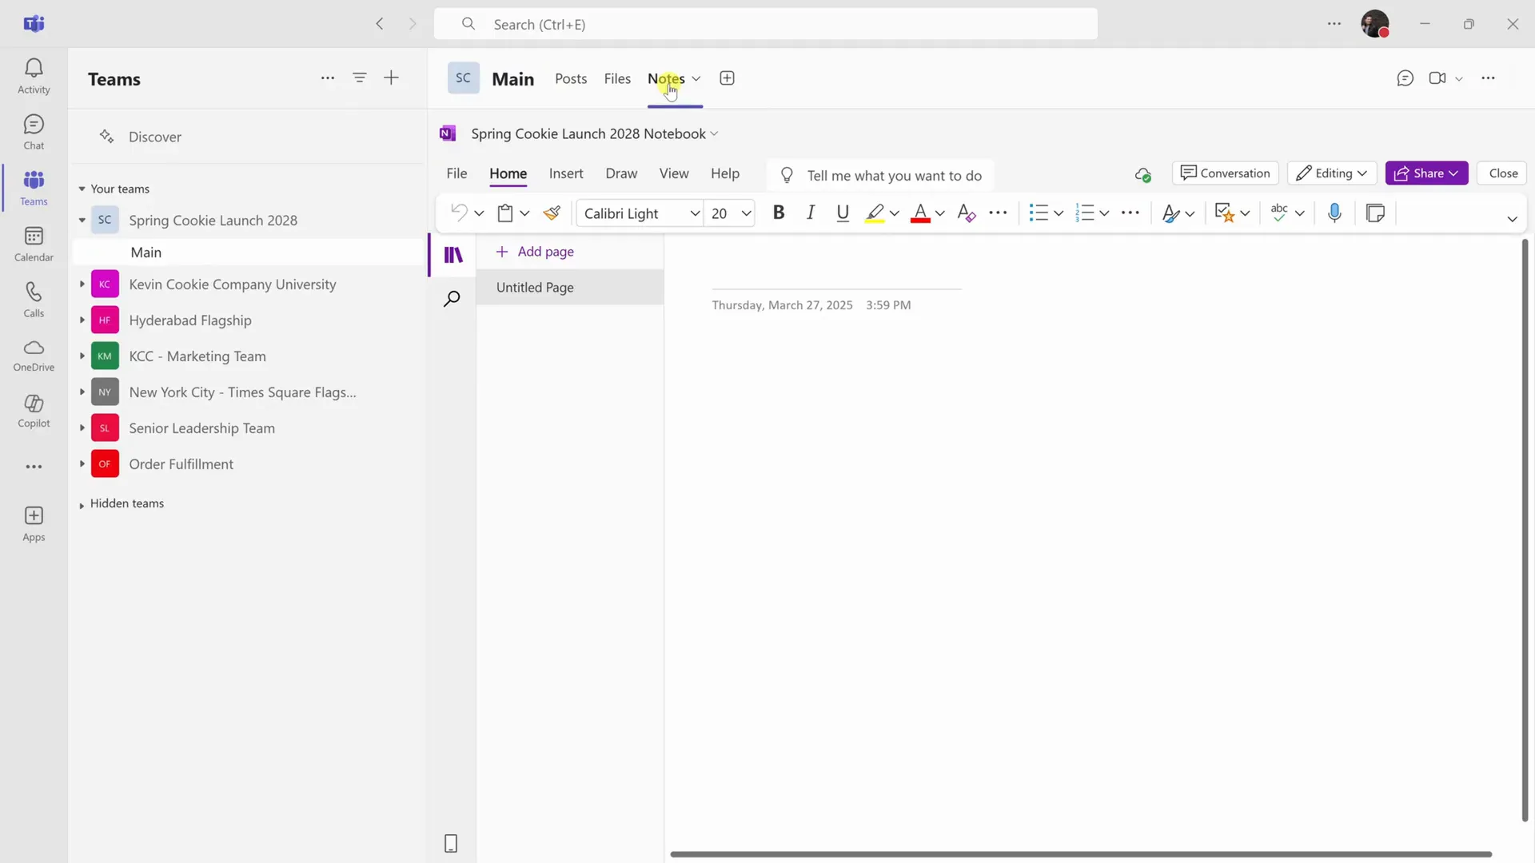Expand the highlight color dropdown arrow
1535x863 pixels.
(x=895, y=213)
